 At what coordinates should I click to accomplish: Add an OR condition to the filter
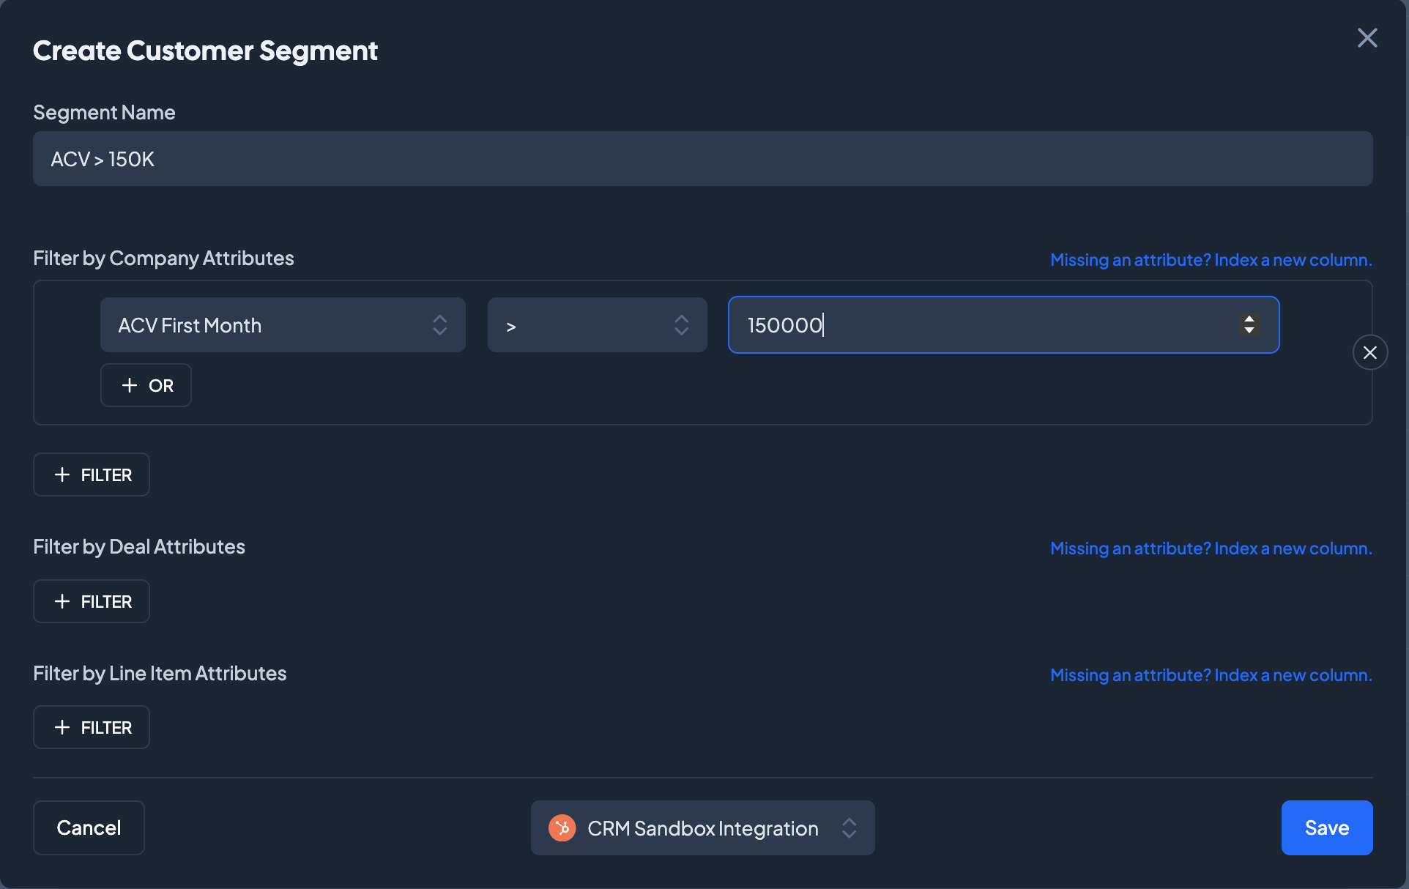pos(146,385)
